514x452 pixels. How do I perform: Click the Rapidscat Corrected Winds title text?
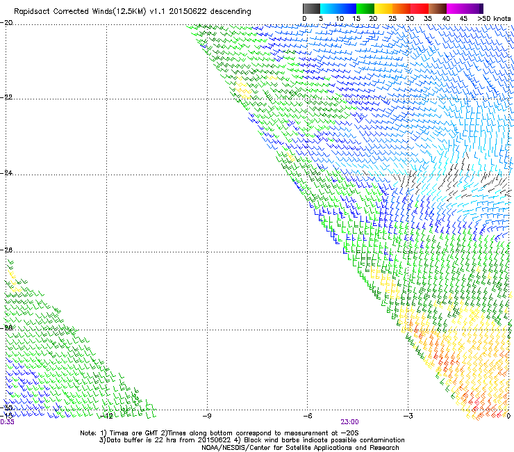click(x=133, y=12)
